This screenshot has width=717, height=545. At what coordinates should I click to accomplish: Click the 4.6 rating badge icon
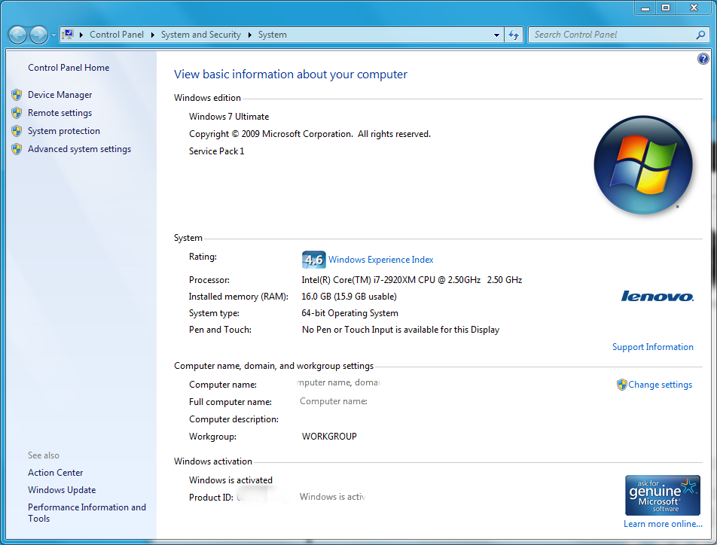pos(313,260)
